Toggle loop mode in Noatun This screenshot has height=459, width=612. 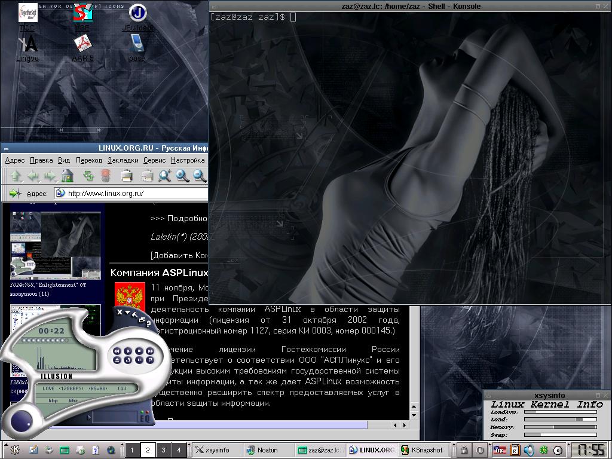[128, 360]
